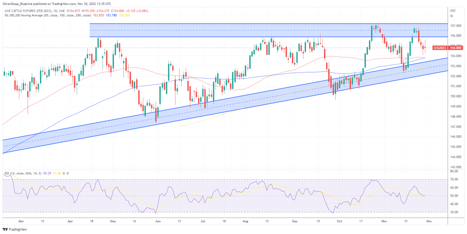Click the 143.000 price axis label
Viewport: 467px width, 234px height.
tap(456, 167)
